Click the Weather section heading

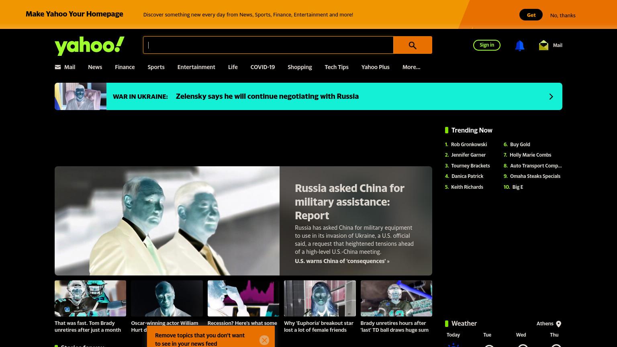[464, 323]
